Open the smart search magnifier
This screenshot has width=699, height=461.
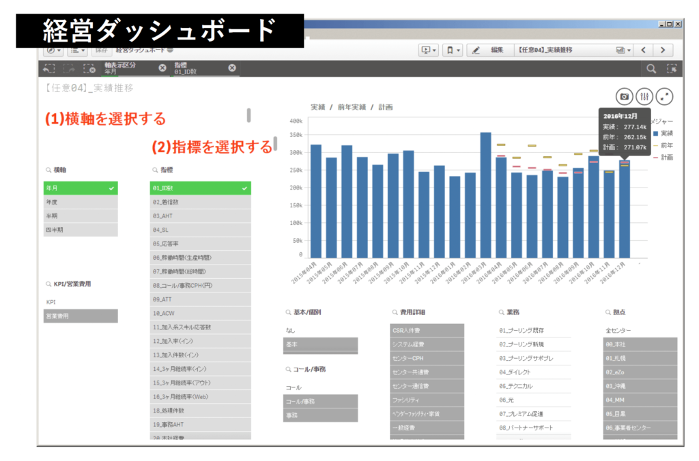point(651,69)
